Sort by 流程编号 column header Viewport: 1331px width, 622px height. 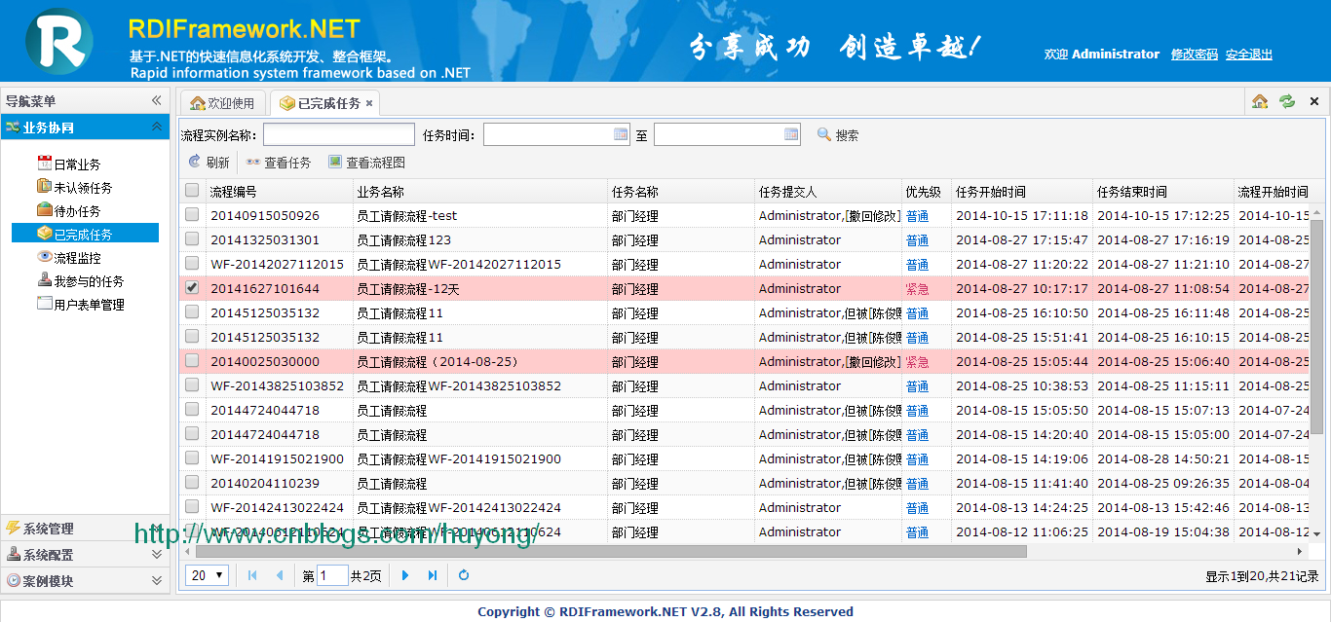tap(279, 191)
